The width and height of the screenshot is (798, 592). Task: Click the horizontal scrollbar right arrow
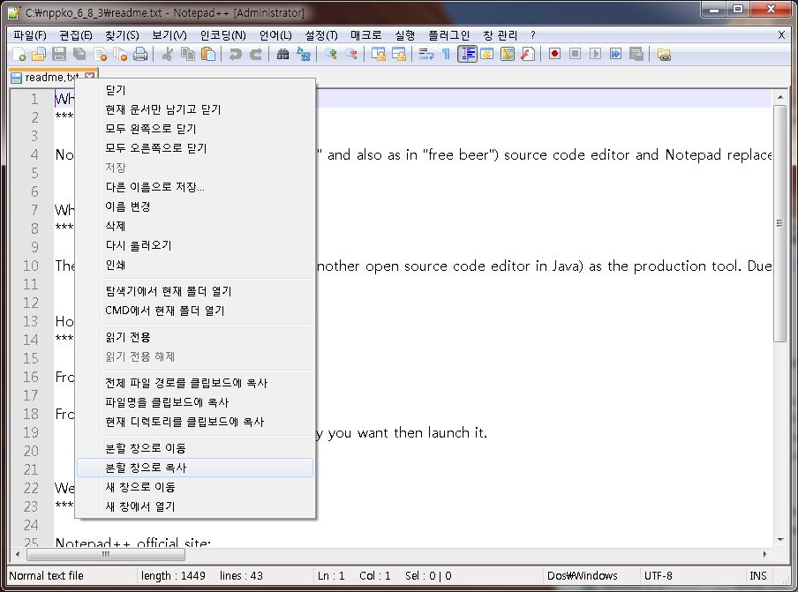pyautogui.click(x=764, y=554)
